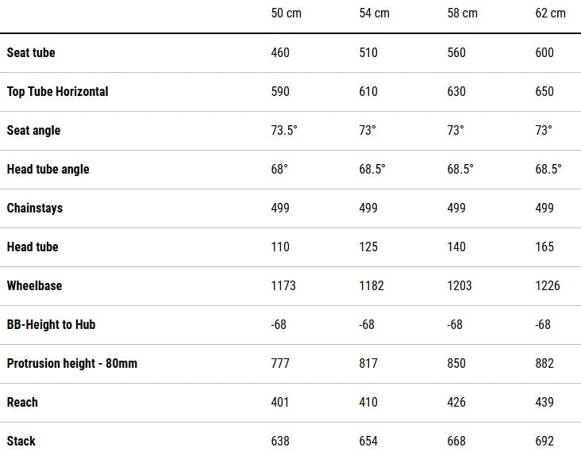Click the Head tube angle label
Screen dimensions: 581x455
pos(48,169)
